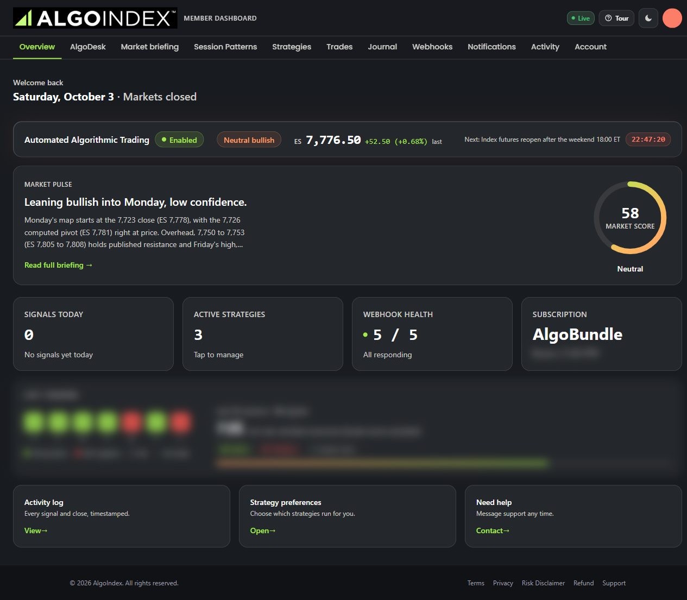Click the +52.50 (+0.68%) change value
687x600 pixels.
pos(396,142)
